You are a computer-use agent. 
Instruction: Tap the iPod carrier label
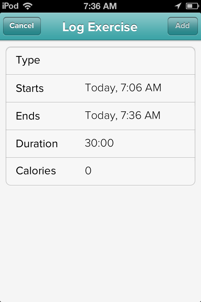[10, 6]
